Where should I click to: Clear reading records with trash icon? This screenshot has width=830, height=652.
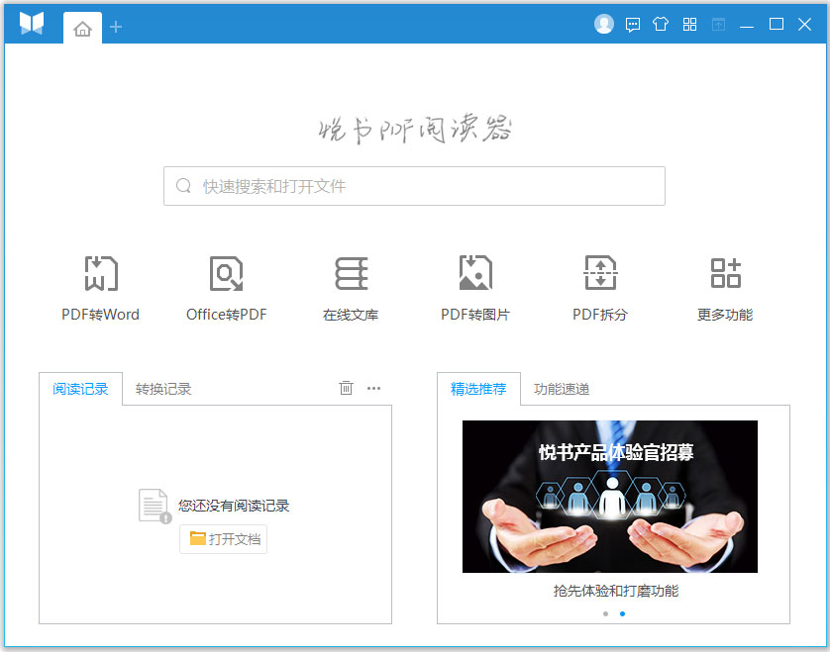pos(346,388)
